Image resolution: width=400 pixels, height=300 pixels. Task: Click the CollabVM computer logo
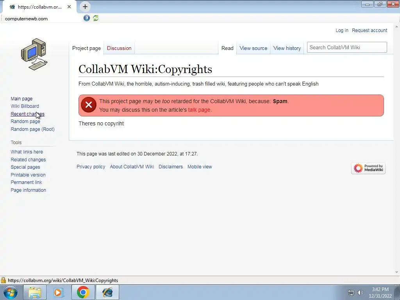click(34, 54)
